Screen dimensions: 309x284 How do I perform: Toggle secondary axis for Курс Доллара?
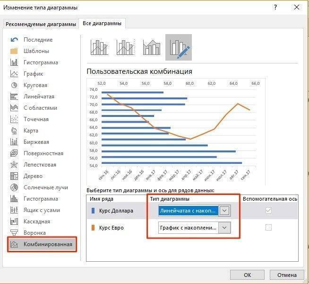268,210
